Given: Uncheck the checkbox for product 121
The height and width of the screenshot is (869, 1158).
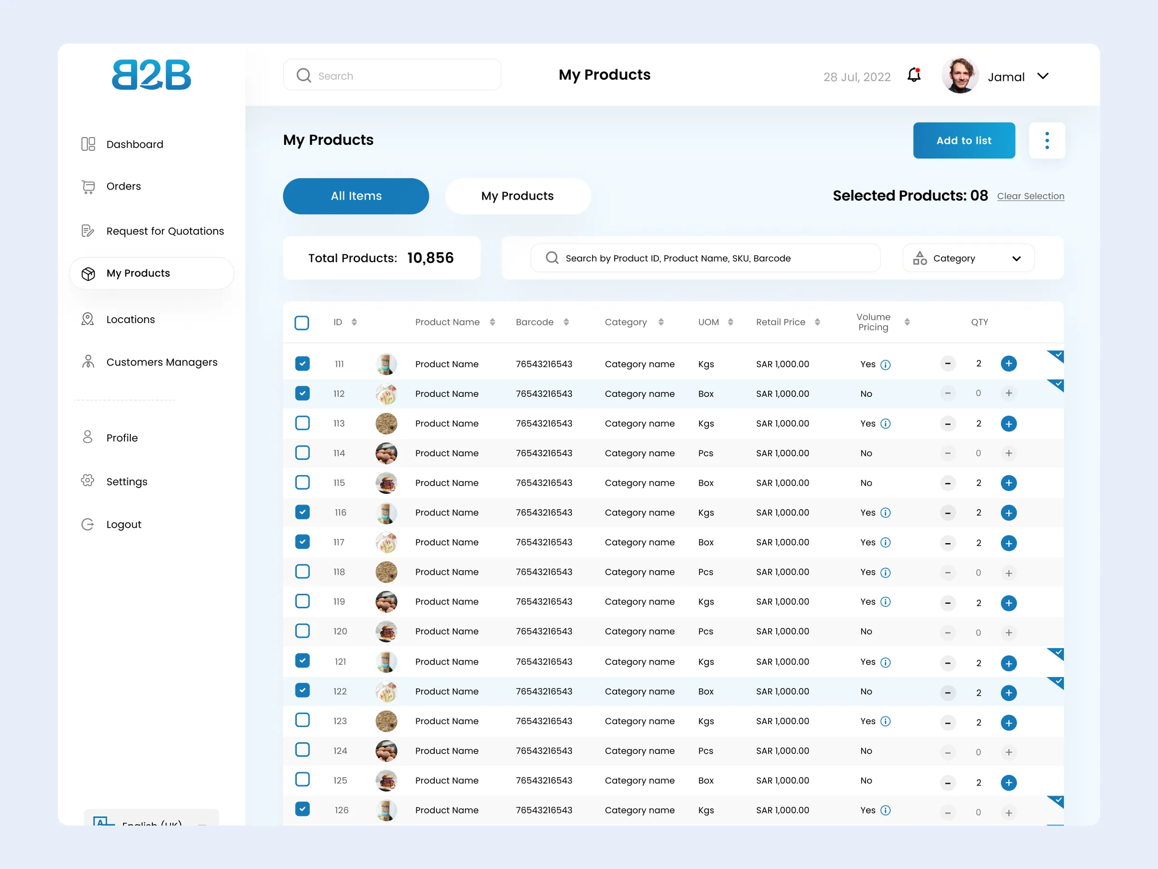Looking at the screenshot, I should click(302, 660).
